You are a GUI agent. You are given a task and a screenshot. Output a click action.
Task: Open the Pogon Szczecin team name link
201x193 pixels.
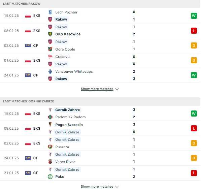pos(69,125)
